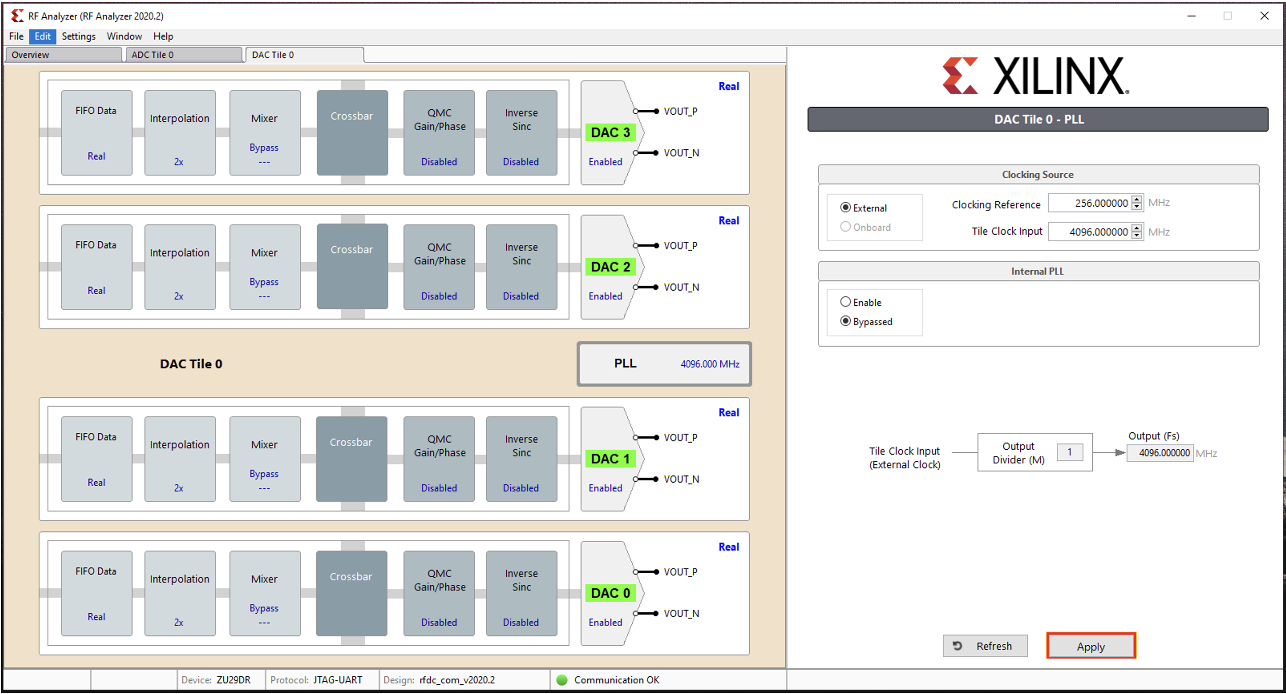Refresh the DAC Tile 0 configuration

(x=985, y=646)
